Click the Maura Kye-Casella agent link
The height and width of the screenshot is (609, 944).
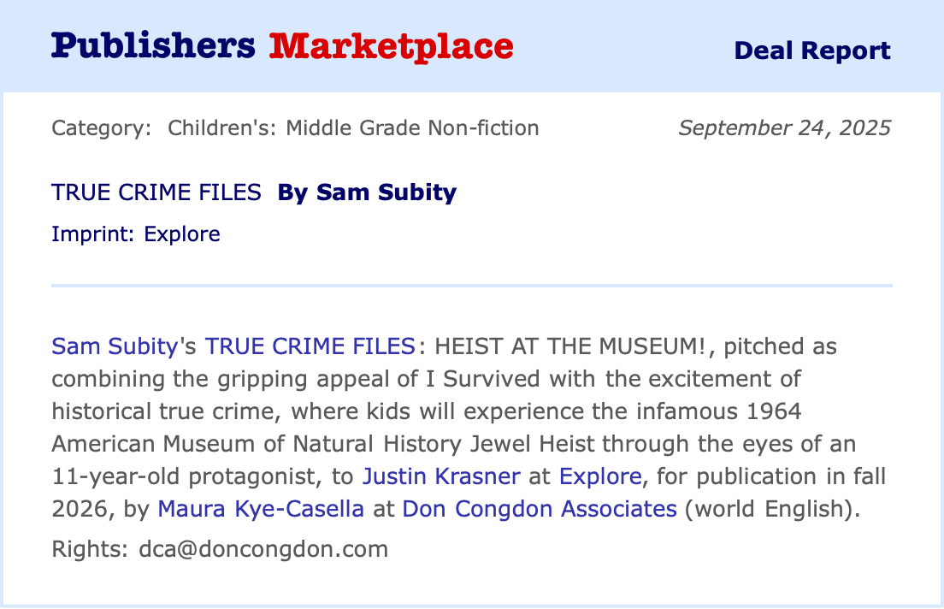(261, 508)
